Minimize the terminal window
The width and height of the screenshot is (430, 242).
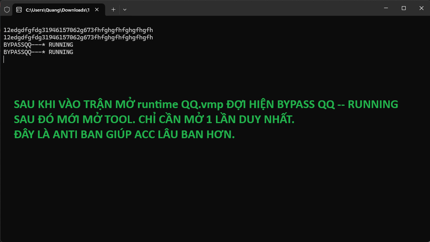pyautogui.click(x=386, y=8)
